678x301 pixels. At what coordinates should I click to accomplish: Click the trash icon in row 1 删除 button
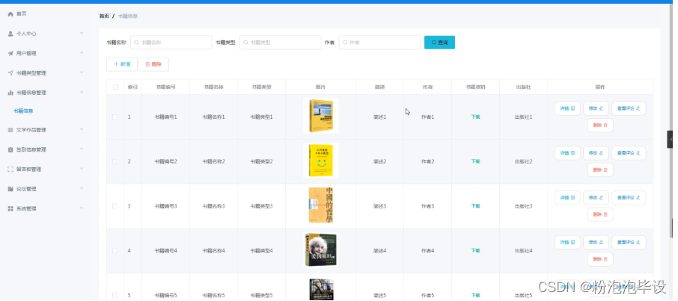tap(605, 125)
